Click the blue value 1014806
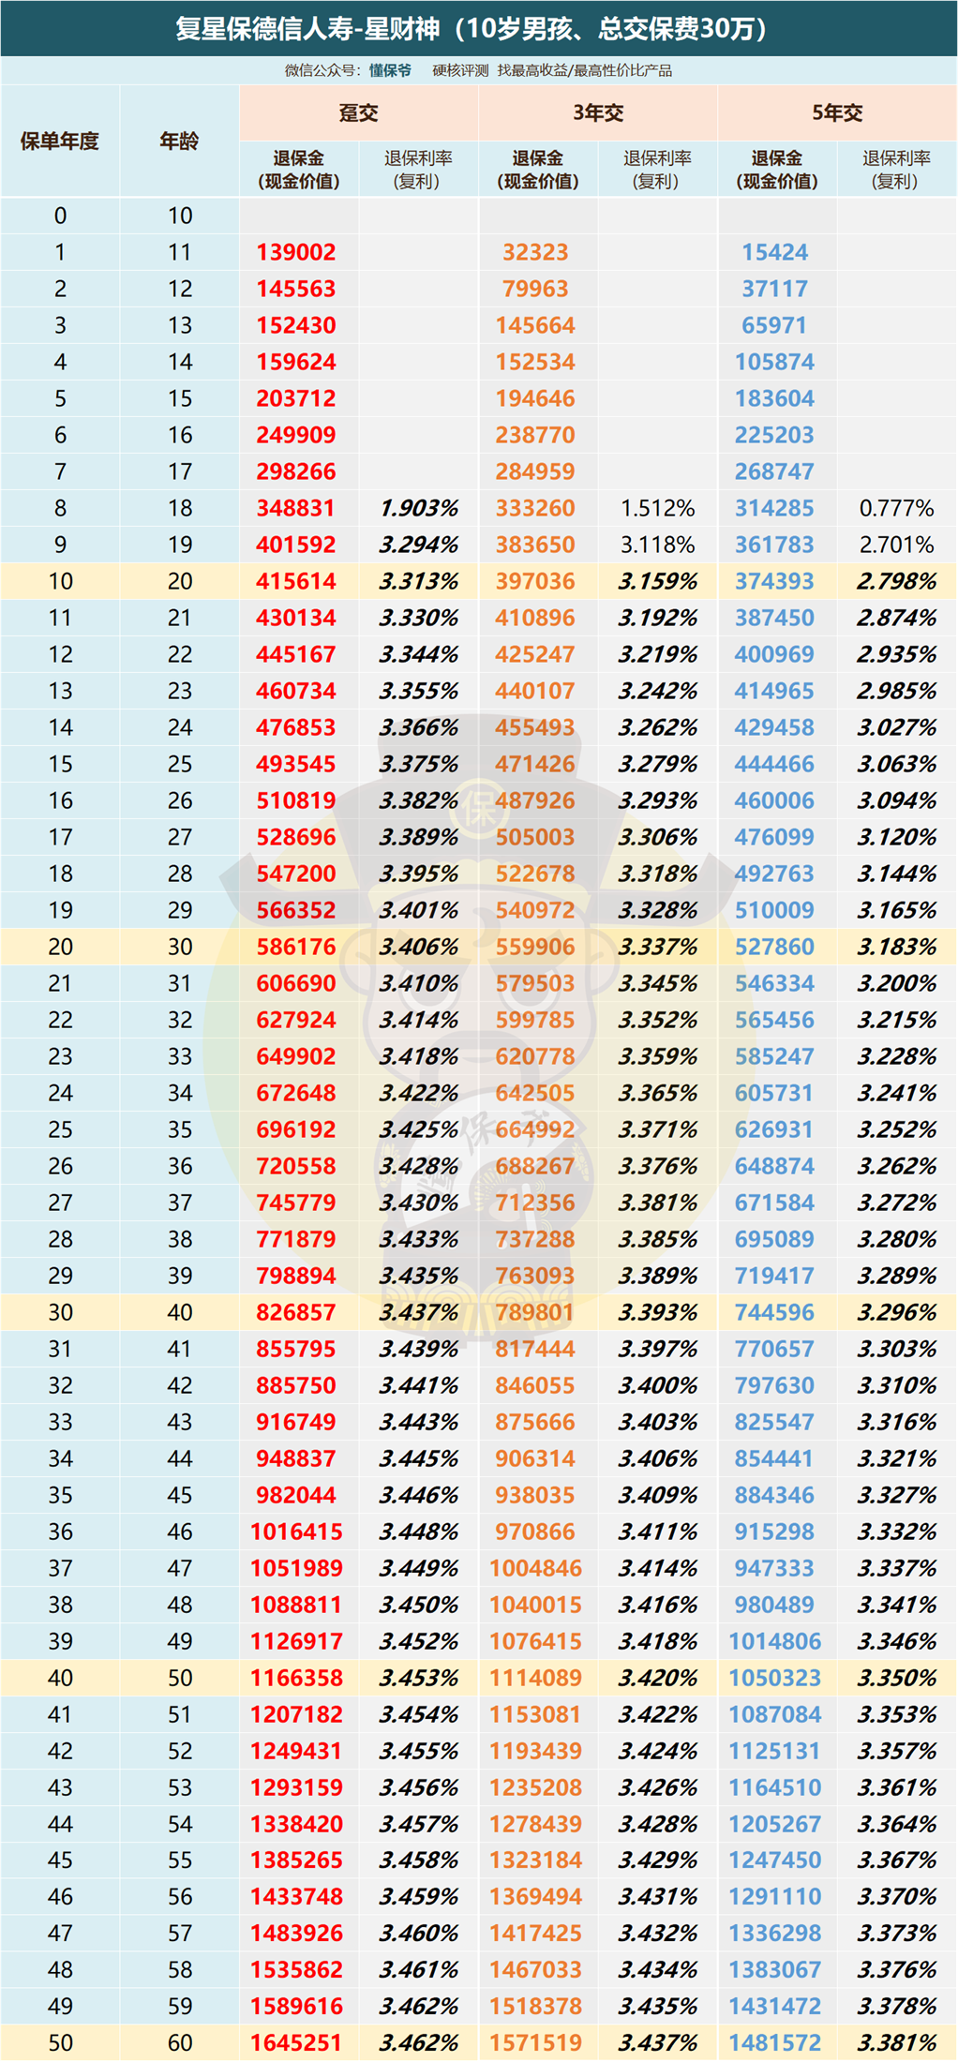958x2062 pixels. point(774,1641)
